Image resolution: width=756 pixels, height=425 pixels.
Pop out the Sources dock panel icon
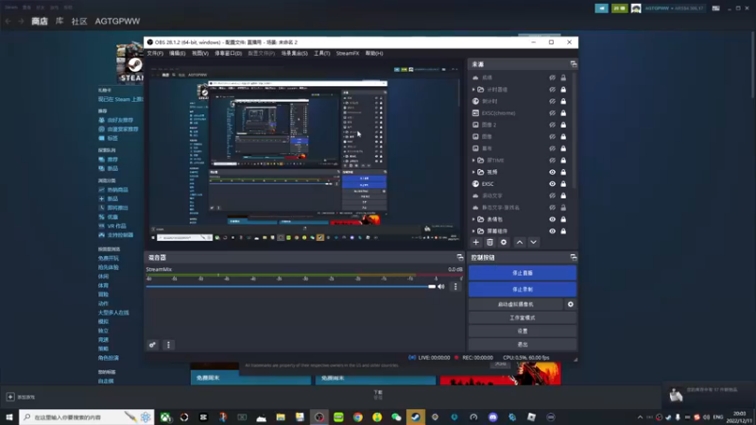[x=574, y=64]
